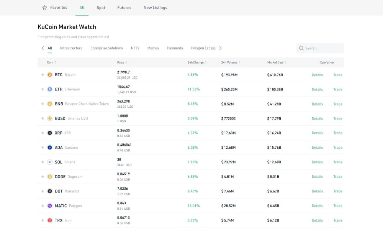Click Trade in the DOGE row
The width and height of the screenshot is (383, 230).
pos(338,176)
